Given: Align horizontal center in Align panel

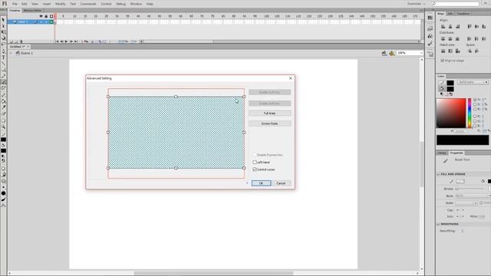Looking at the screenshot, I should pos(450,26).
